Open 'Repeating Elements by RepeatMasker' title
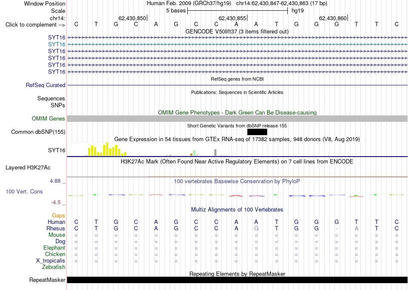This screenshot has width=408, height=290. pyautogui.click(x=237, y=274)
